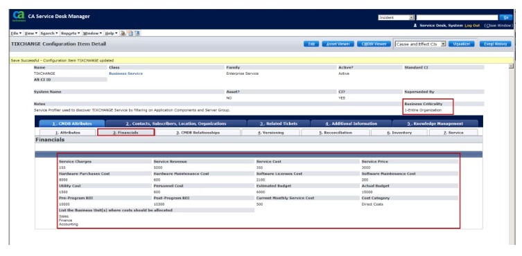
Task: Click the Post-Program ROI value 10300
Action: [159, 204]
